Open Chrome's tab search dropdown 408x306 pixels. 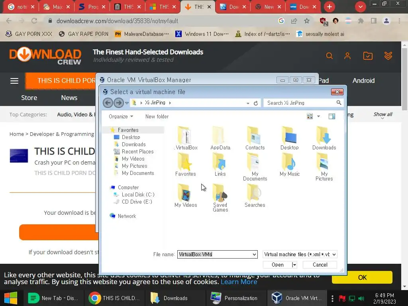click(x=360, y=7)
